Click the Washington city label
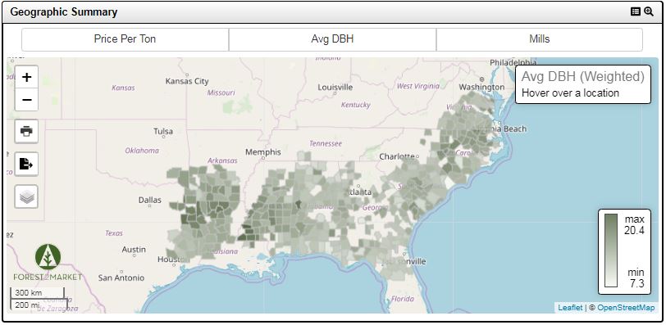The height and width of the screenshot is (325, 666). [x=481, y=87]
